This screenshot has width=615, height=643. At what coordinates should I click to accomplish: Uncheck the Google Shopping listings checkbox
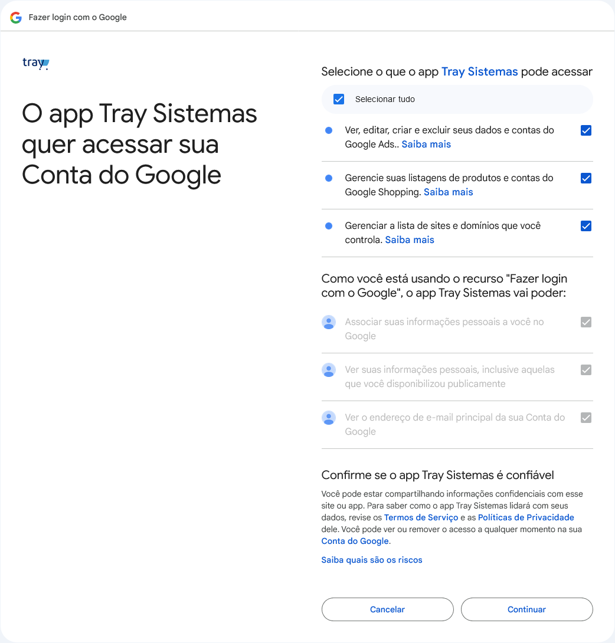586,178
